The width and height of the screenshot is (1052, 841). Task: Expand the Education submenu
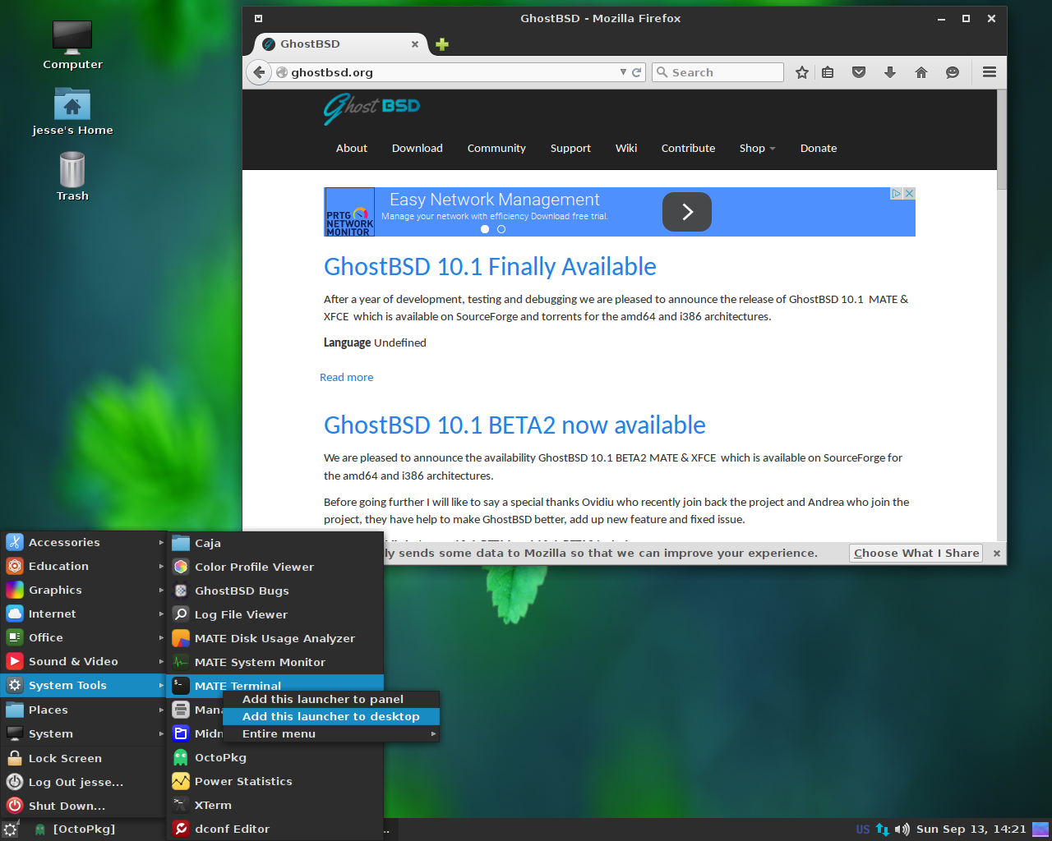[x=84, y=566]
